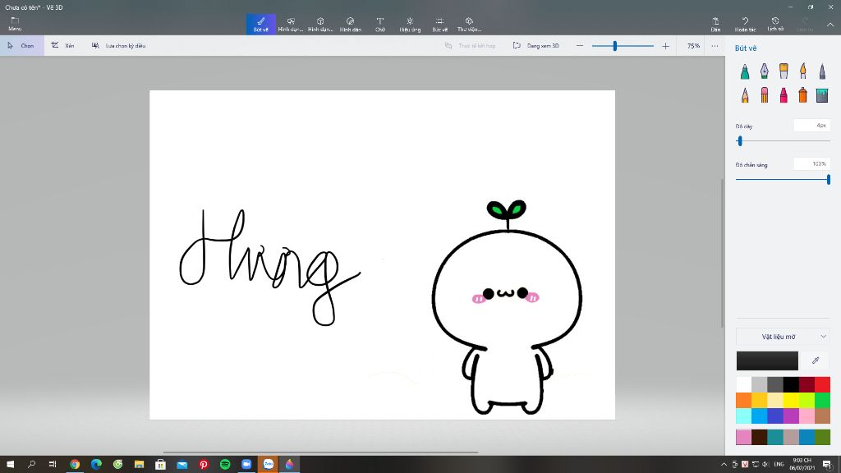Select the Pixel pen tool

pyautogui.click(x=822, y=71)
